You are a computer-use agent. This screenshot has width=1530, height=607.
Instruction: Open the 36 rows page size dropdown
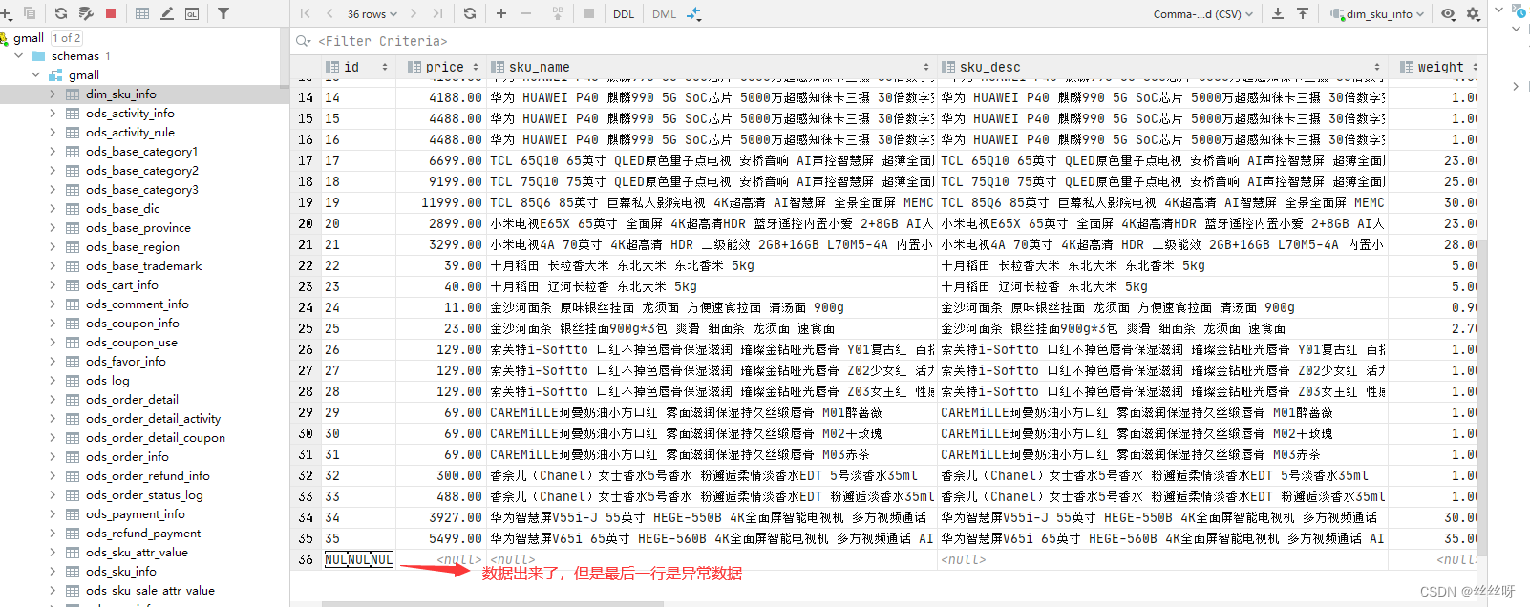372,13
